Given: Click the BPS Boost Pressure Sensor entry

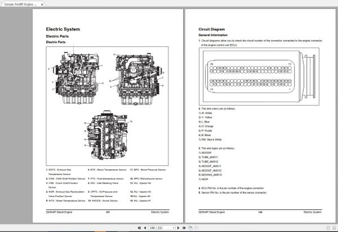Looking at the screenshot, I should tap(148, 170).
